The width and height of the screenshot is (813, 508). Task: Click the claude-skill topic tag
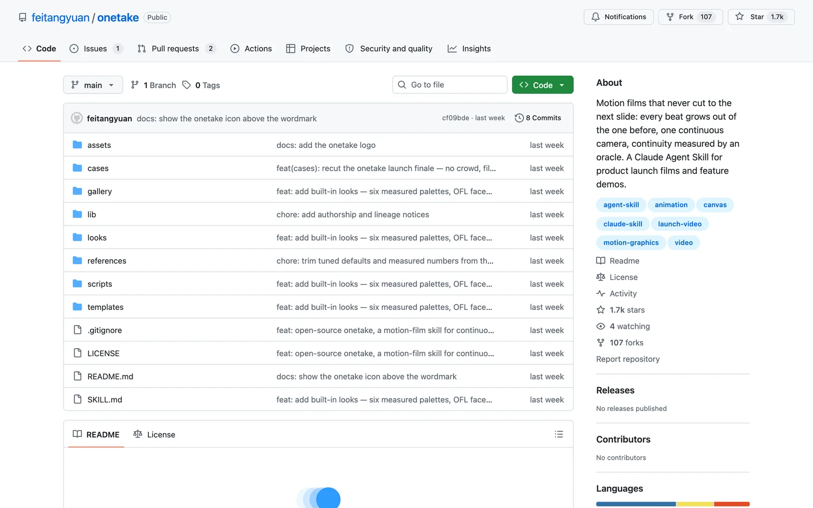tap(622, 224)
